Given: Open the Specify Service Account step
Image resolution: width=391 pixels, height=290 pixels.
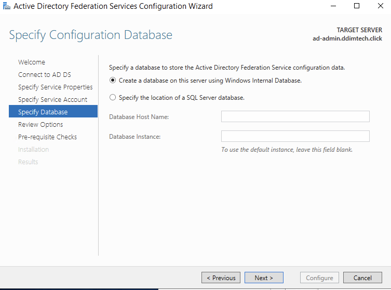Looking at the screenshot, I should [52, 100].
